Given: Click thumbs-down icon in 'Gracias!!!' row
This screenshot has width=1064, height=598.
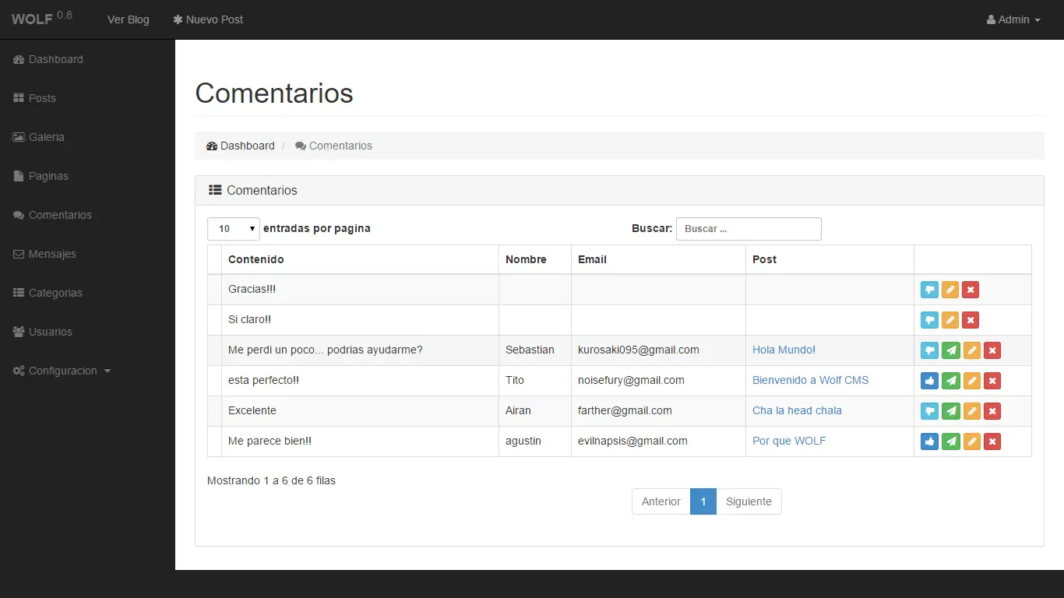Looking at the screenshot, I should [x=929, y=290].
